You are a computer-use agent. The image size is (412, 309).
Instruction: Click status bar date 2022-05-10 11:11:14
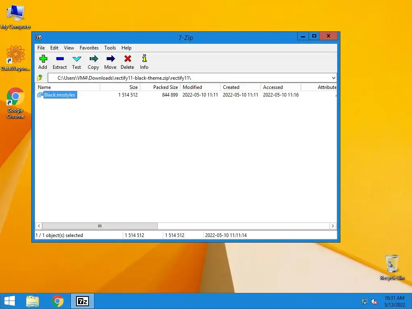[x=226, y=235]
